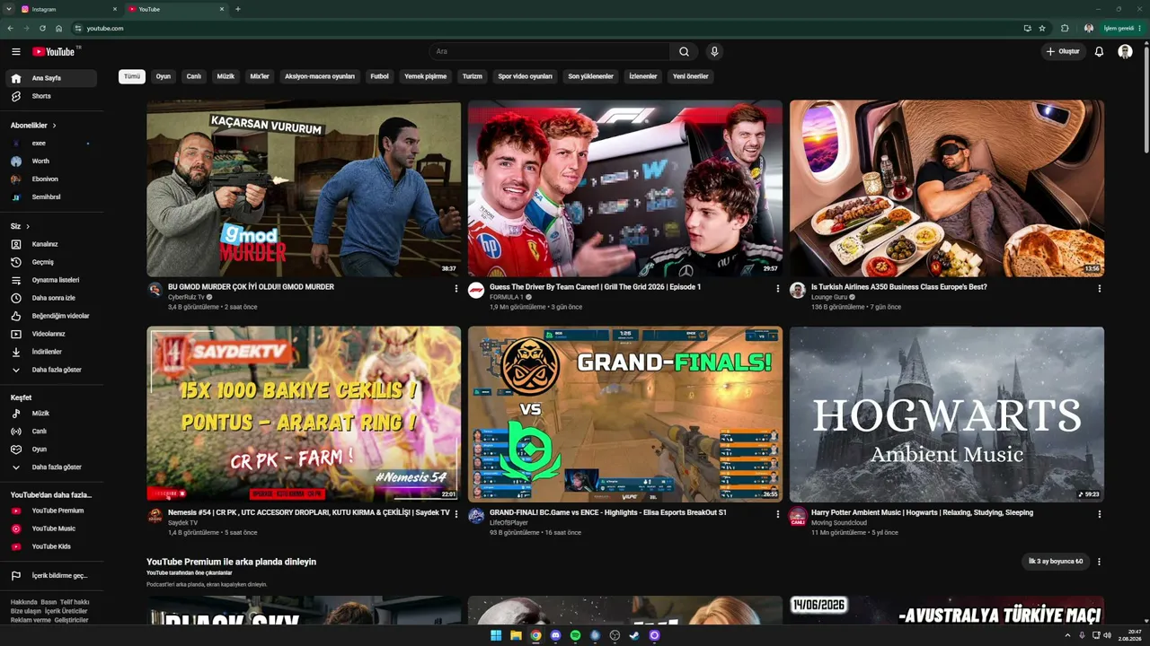Click the YouTube logo
The image size is (1150, 646).
pyautogui.click(x=54, y=52)
